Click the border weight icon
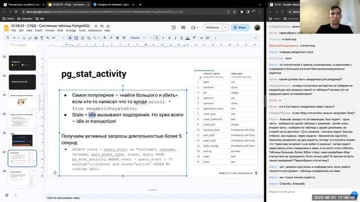This screenshot has height=202, width=360. pos(118,38)
